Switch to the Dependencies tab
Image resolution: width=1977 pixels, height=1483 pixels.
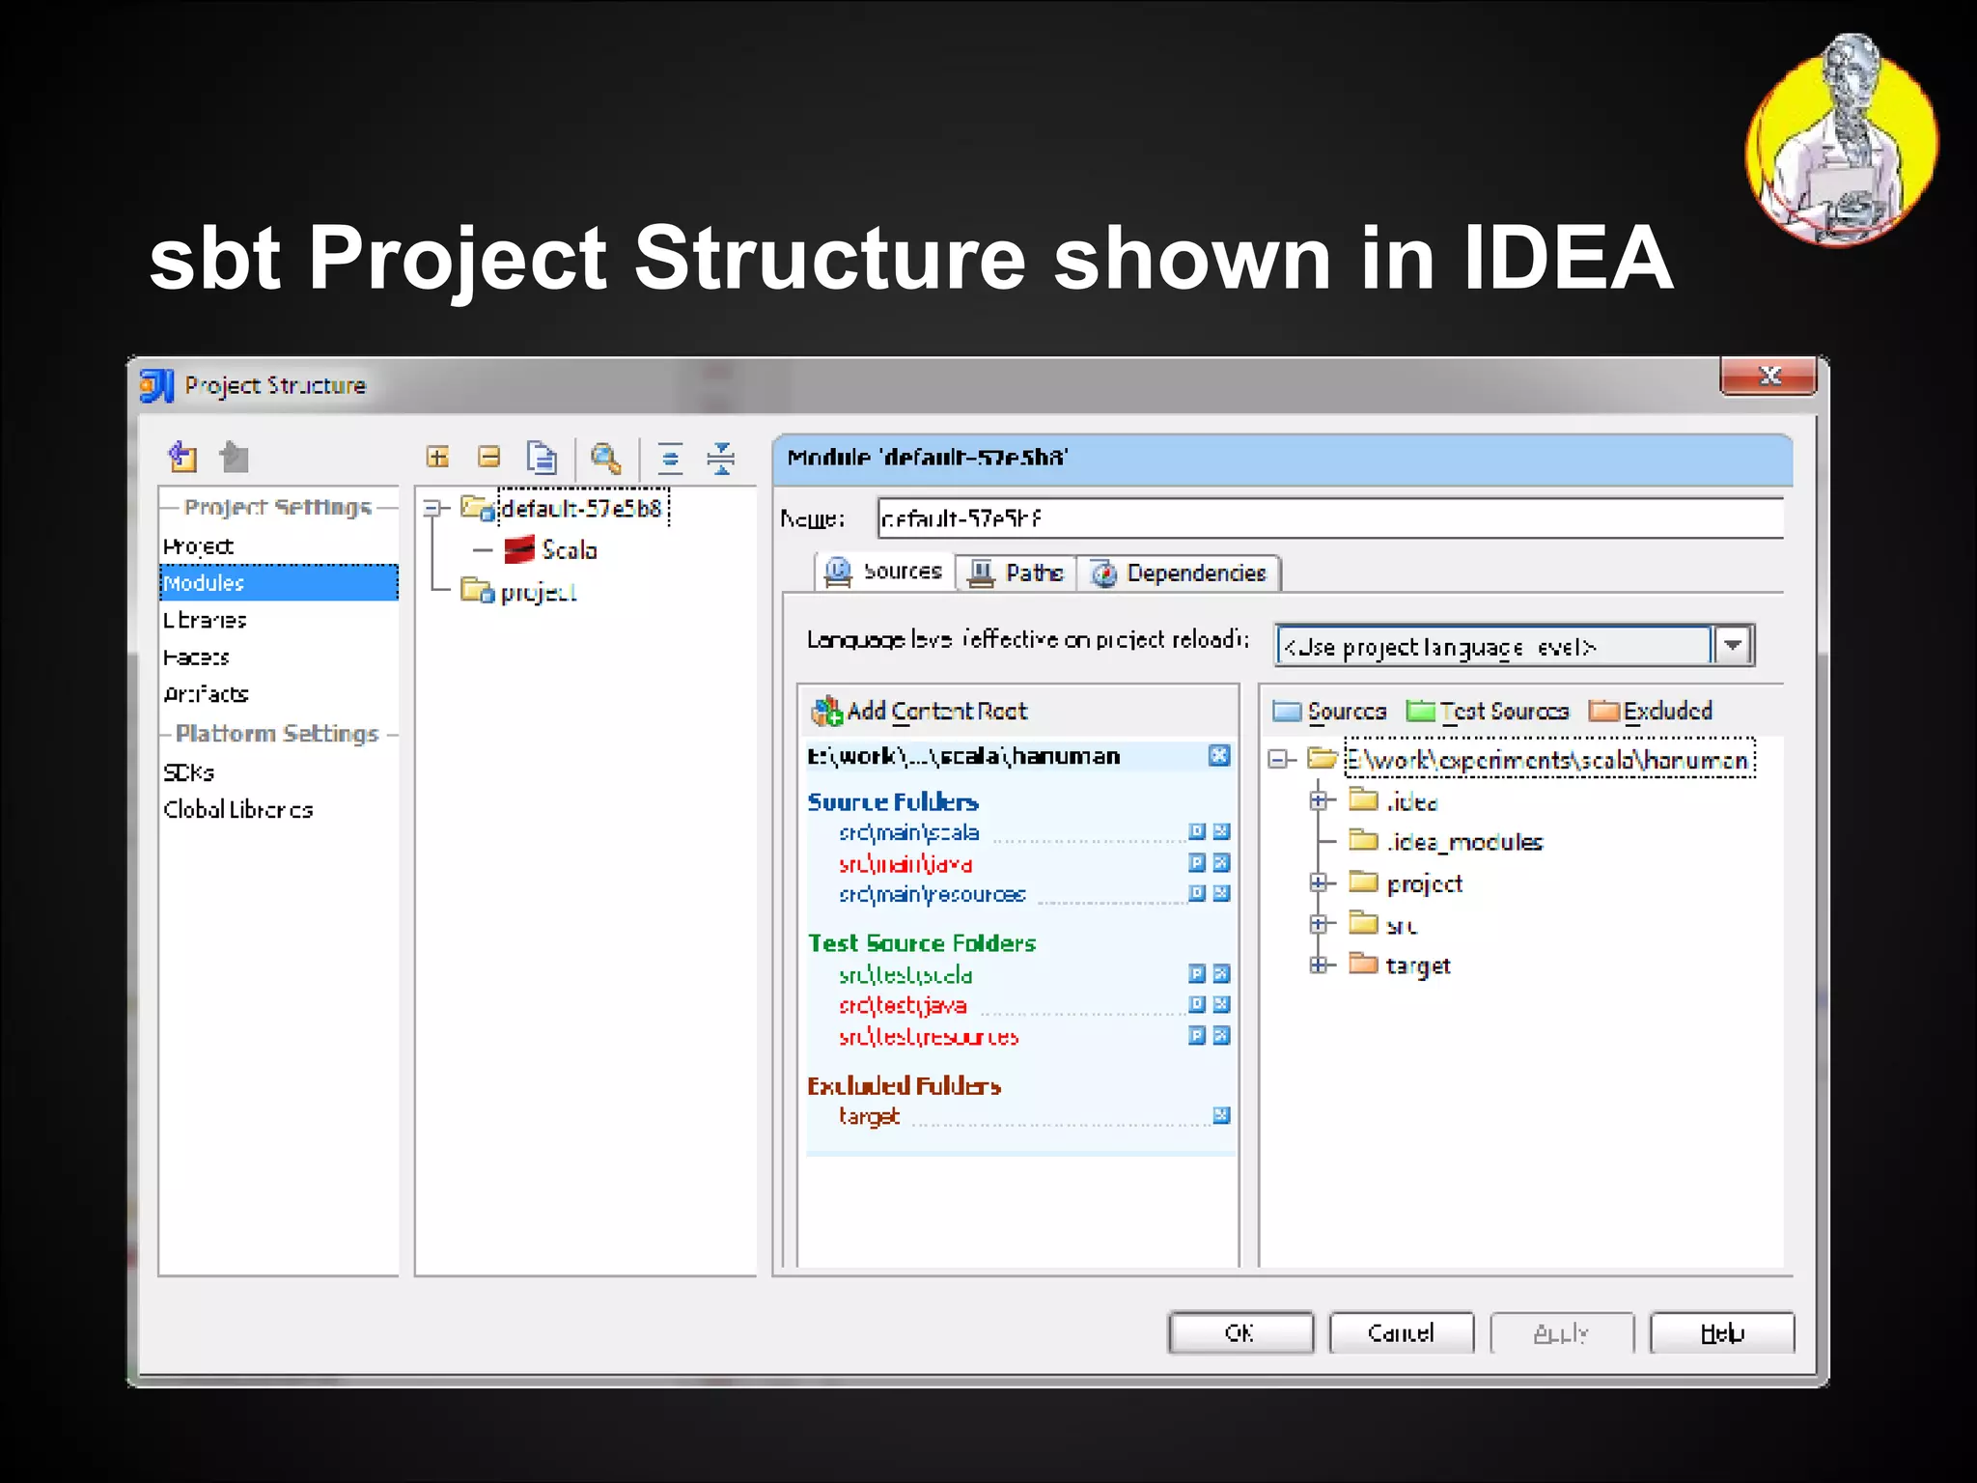1179,573
